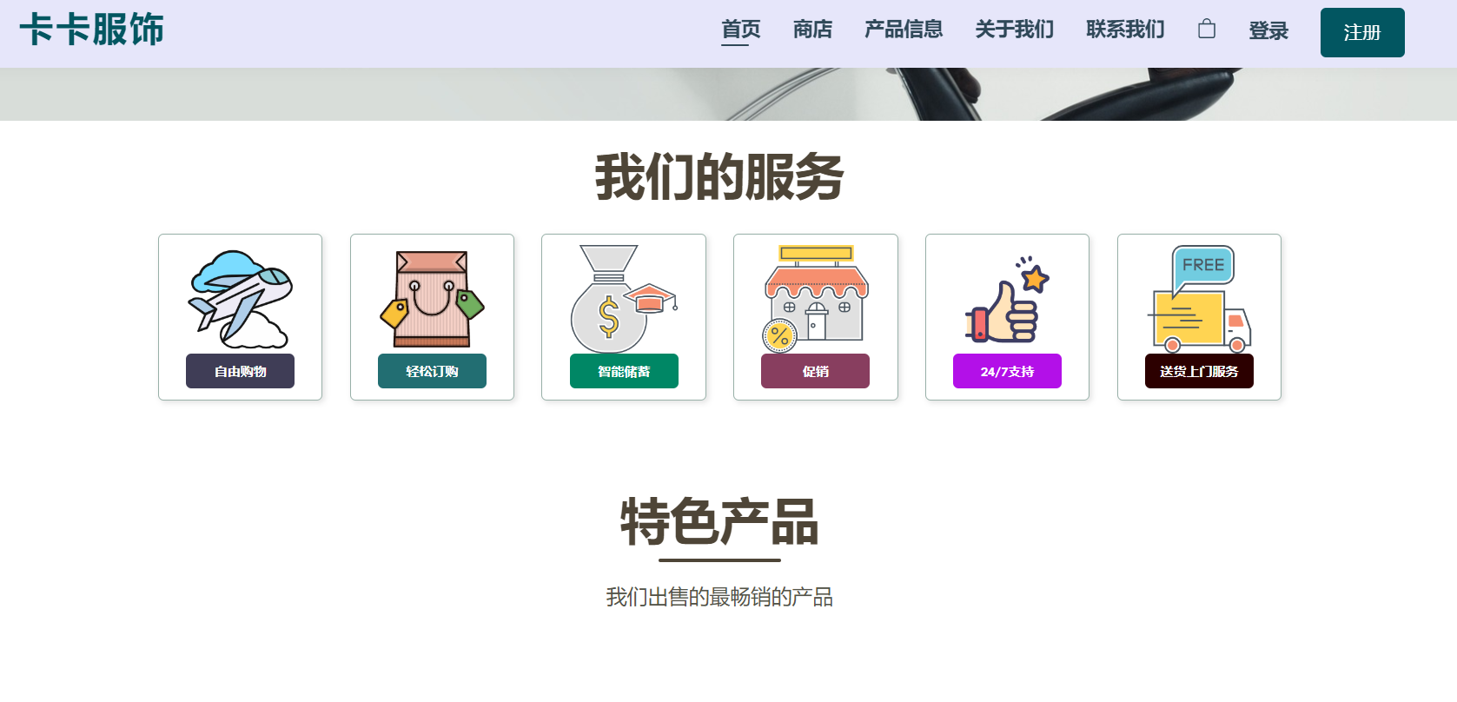The width and height of the screenshot is (1457, 702).
Task: Select the 送货上门服务 button
Action: coord(1199,371)
